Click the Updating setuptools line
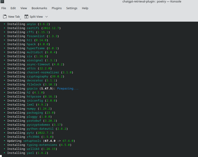The image size is (198, 157). coord(39,141)
